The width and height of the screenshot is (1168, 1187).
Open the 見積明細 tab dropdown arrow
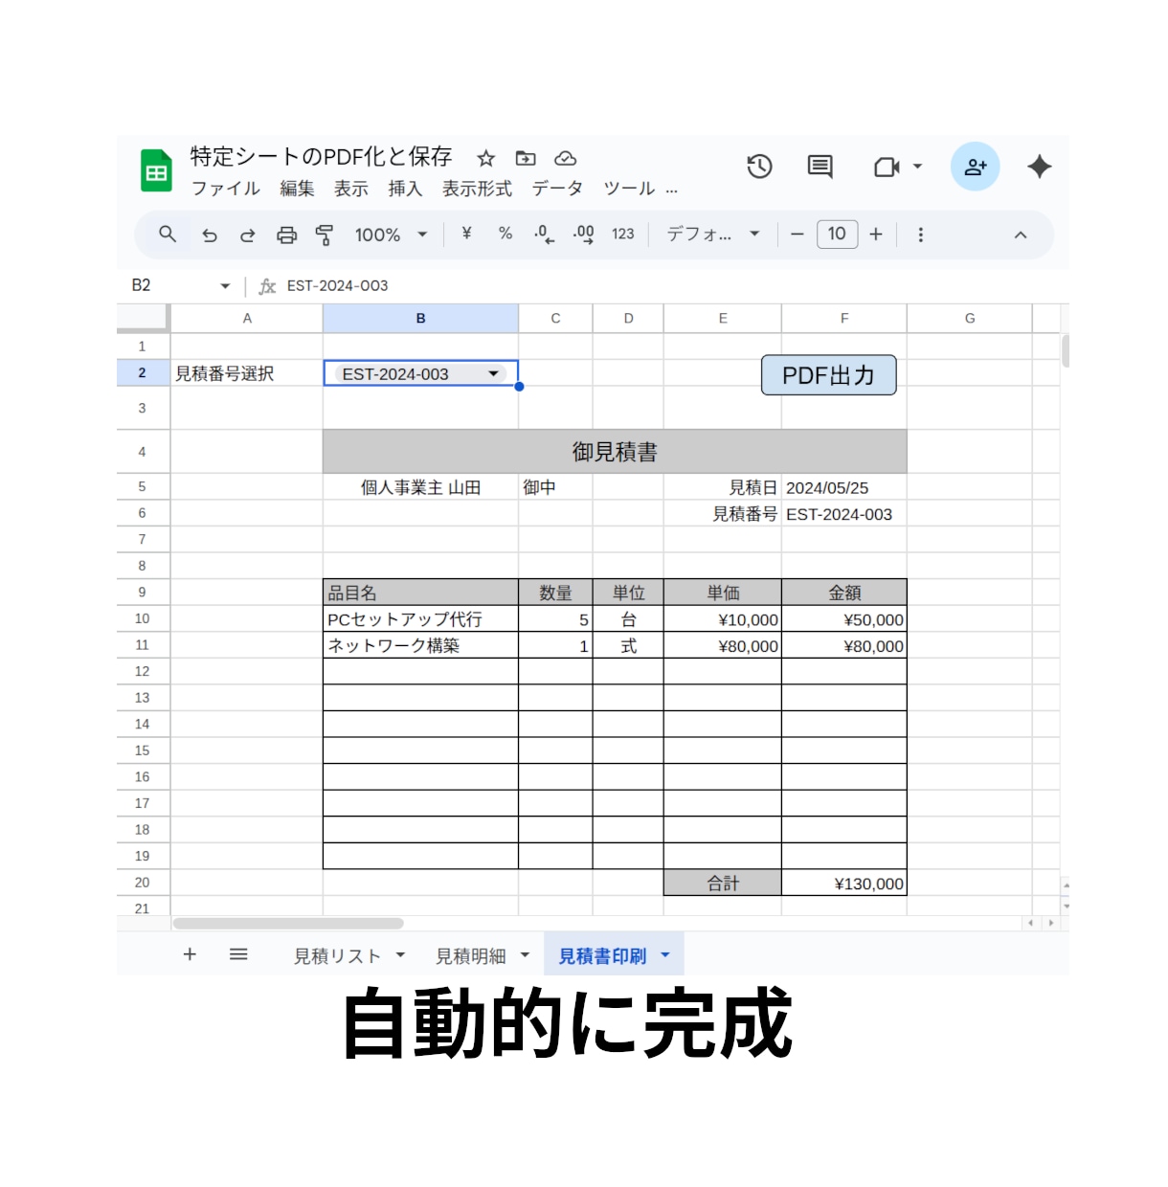pyautogui.click(x=525, y=954)
